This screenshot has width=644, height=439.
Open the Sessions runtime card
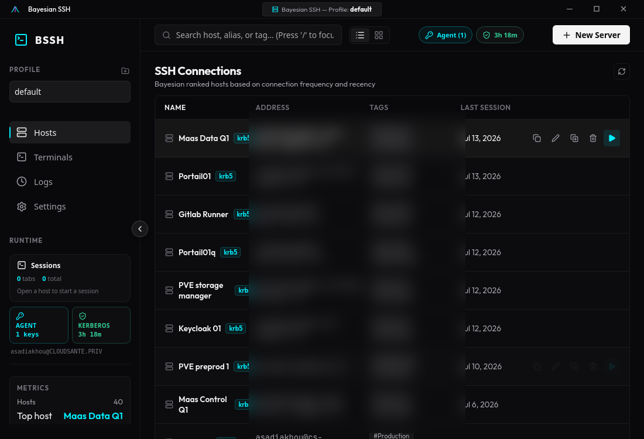click(x=70, y=278)
